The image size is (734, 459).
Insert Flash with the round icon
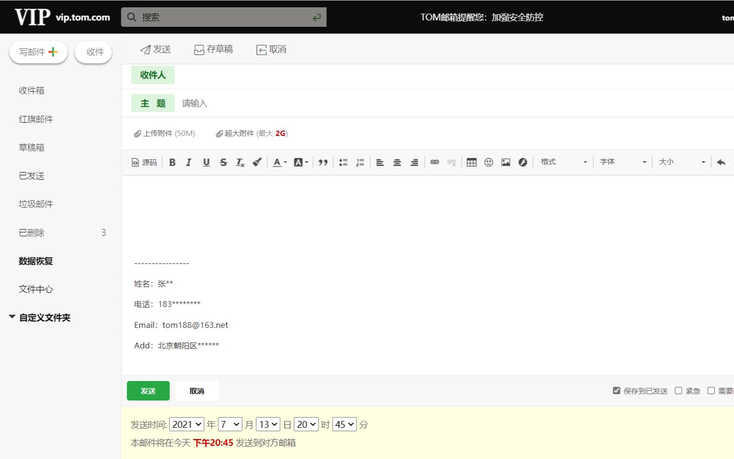click(x=523, y=162)
